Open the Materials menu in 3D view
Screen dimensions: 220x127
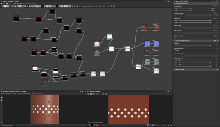coord(8,94)
